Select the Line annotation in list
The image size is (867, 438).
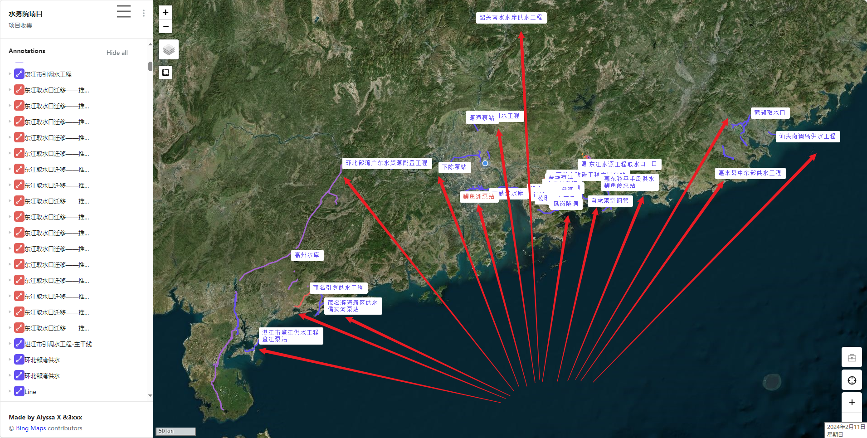[x=30, y=392]
